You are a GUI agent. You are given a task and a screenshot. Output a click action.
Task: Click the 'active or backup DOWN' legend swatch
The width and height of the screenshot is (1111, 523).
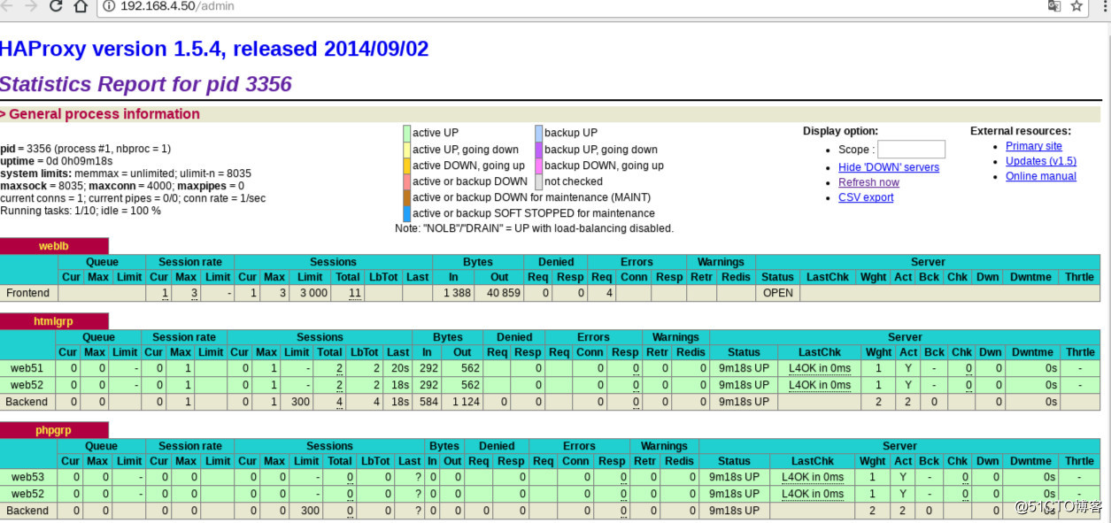(x=406, y=181)
